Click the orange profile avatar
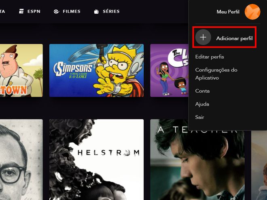 [x=252, y=12]
